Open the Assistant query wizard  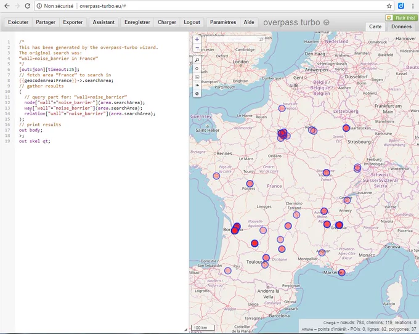coord(104,22)
